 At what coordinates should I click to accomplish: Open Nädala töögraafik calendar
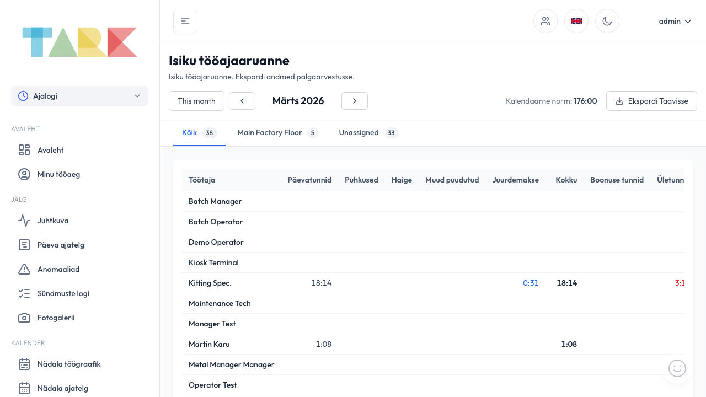(x=68, y=364)
